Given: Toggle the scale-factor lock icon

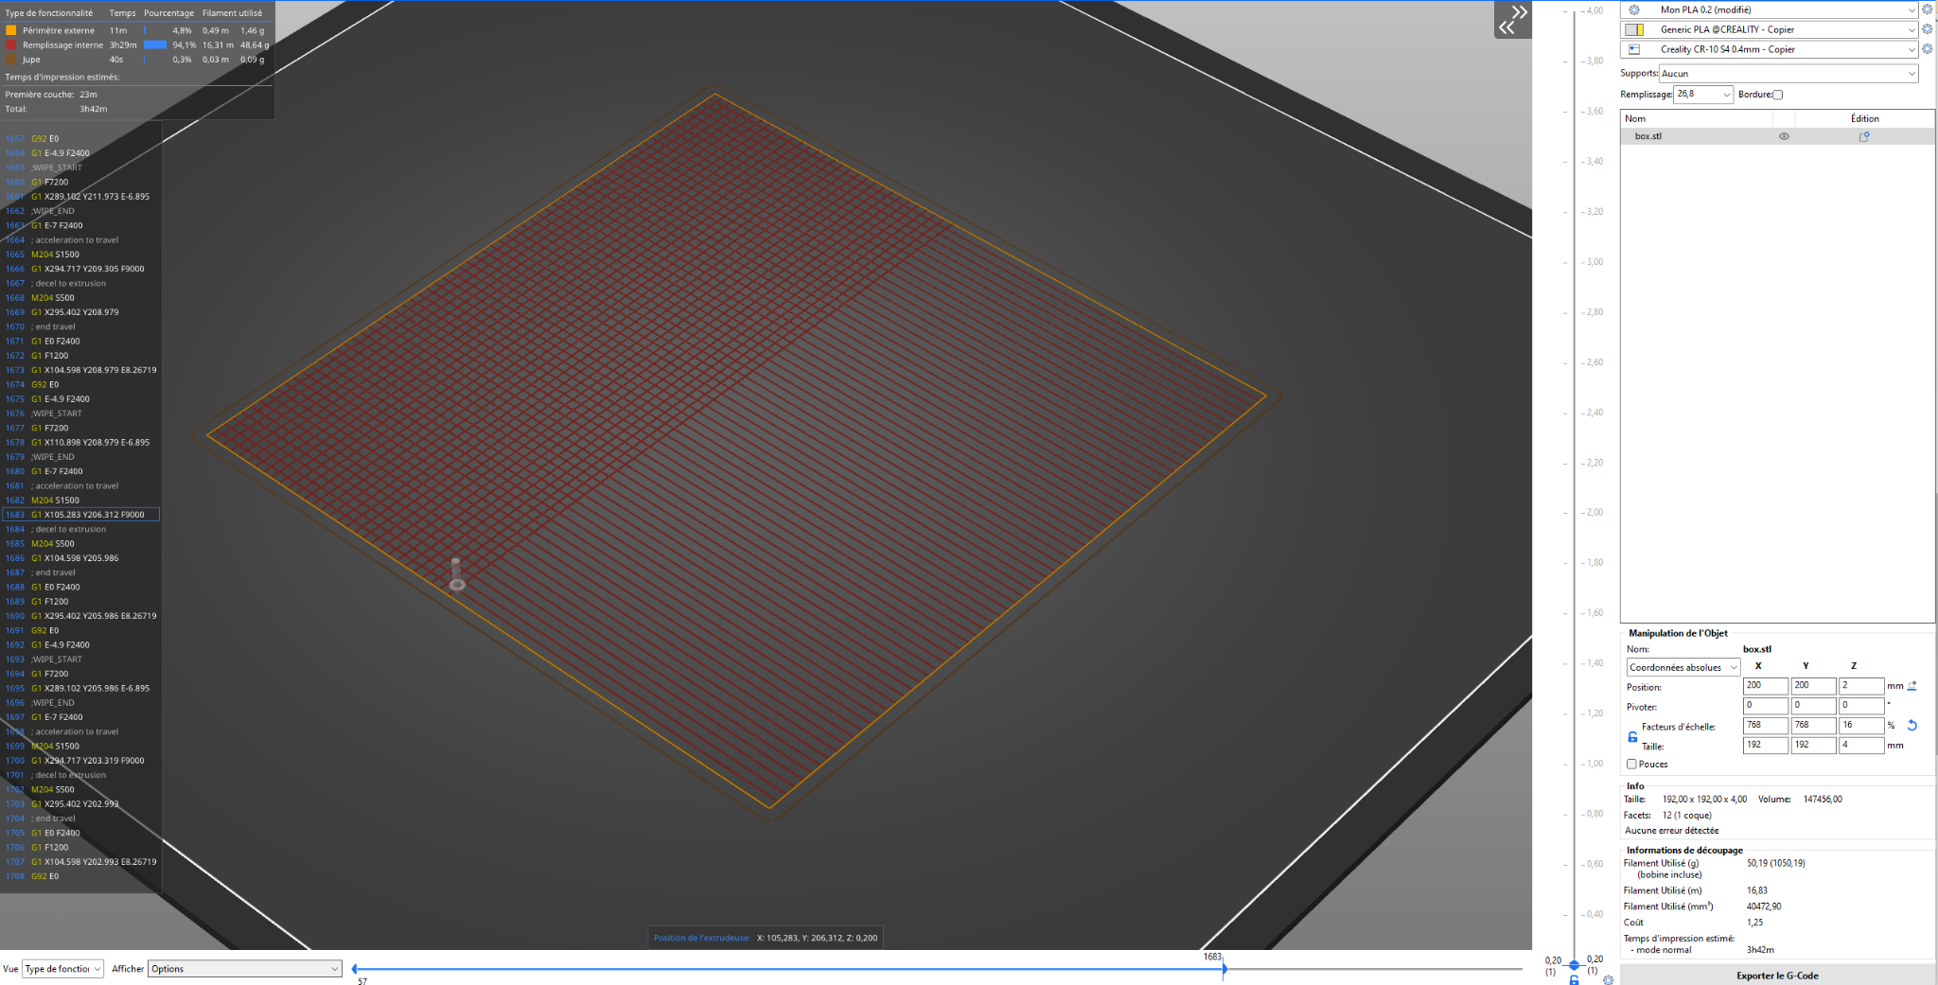Looking at the screenshot, I should pyautogui.click(x=1632, y=736).
